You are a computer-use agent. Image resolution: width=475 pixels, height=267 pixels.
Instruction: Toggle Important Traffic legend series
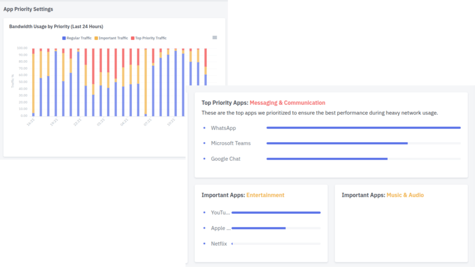[113, 38]
